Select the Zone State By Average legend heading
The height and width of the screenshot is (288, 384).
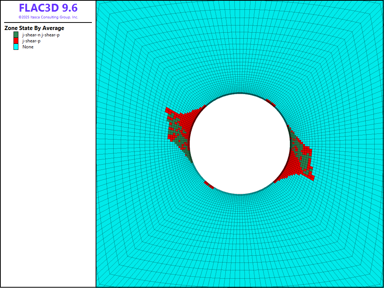click(x=34, y=28)
